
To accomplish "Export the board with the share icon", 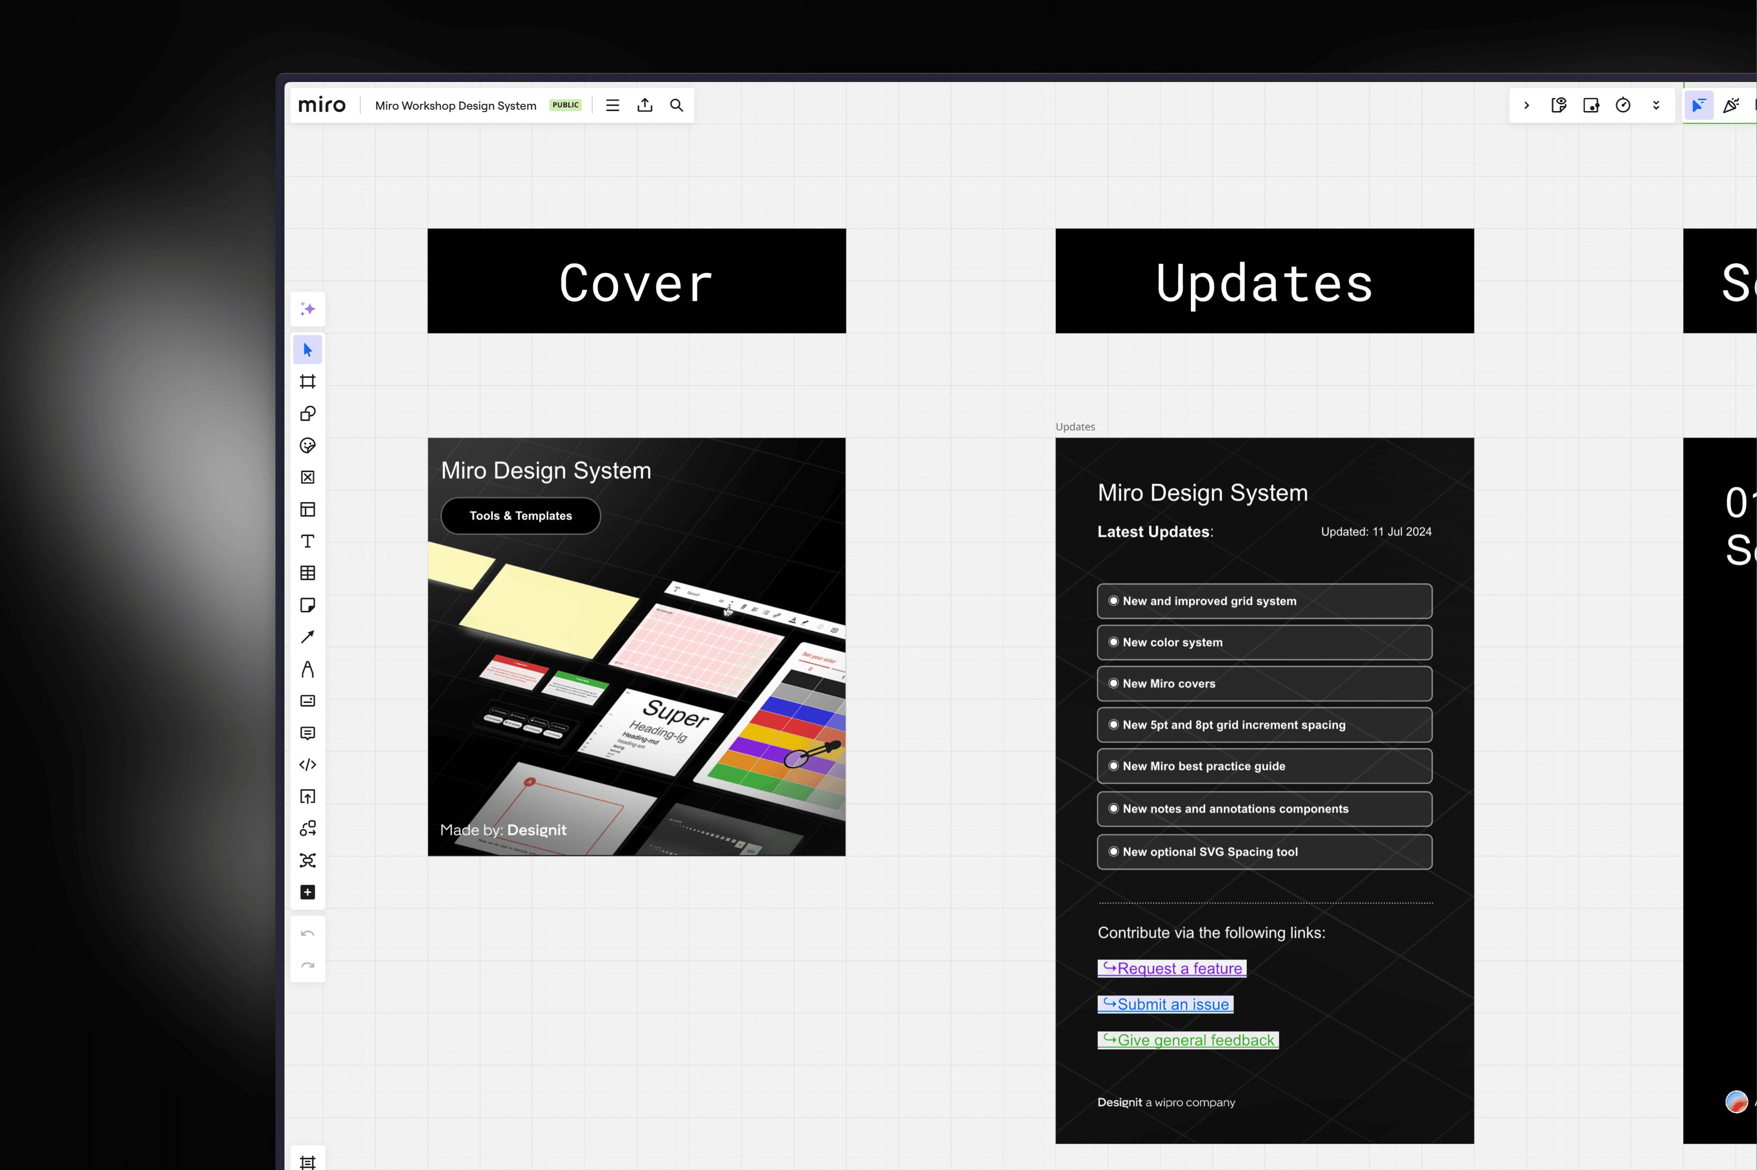I will click(x=645, y=106).
